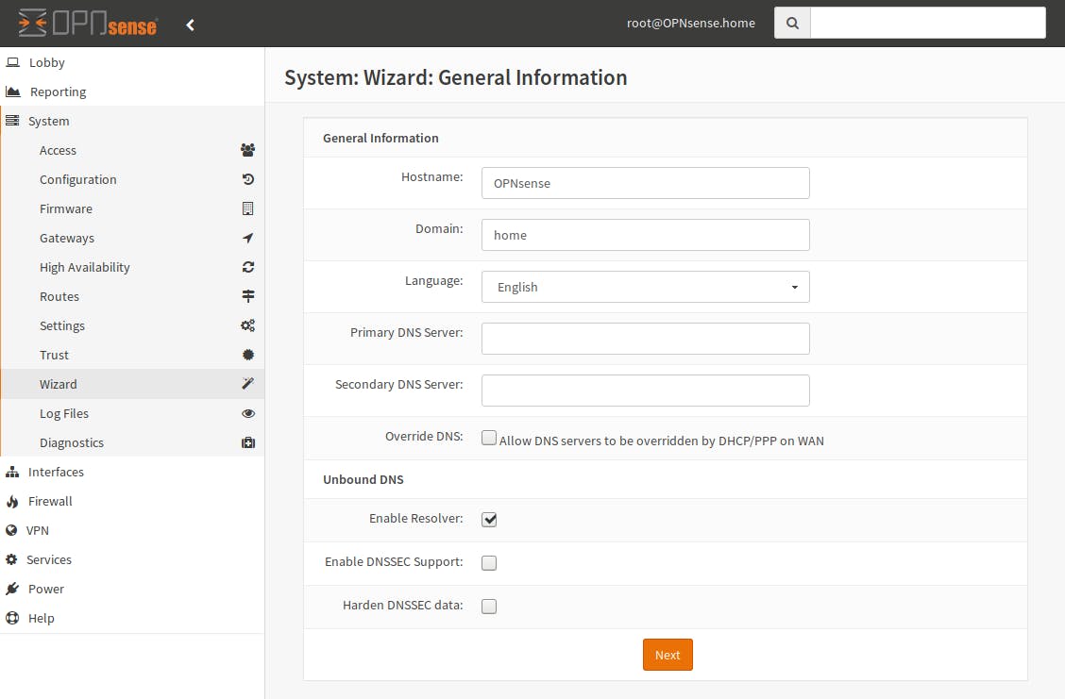Click the Settings gears icon

point(247,325)
